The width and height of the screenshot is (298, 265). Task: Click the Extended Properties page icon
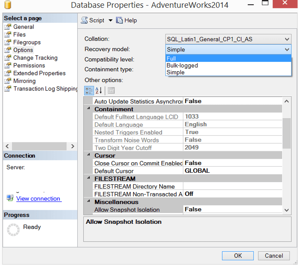point(8,73)
